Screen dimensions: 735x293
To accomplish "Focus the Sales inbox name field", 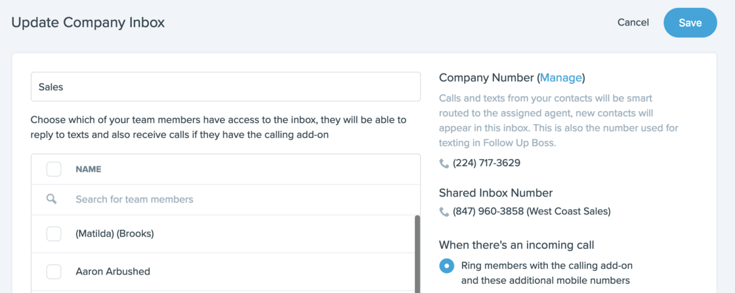I will 225,87.
